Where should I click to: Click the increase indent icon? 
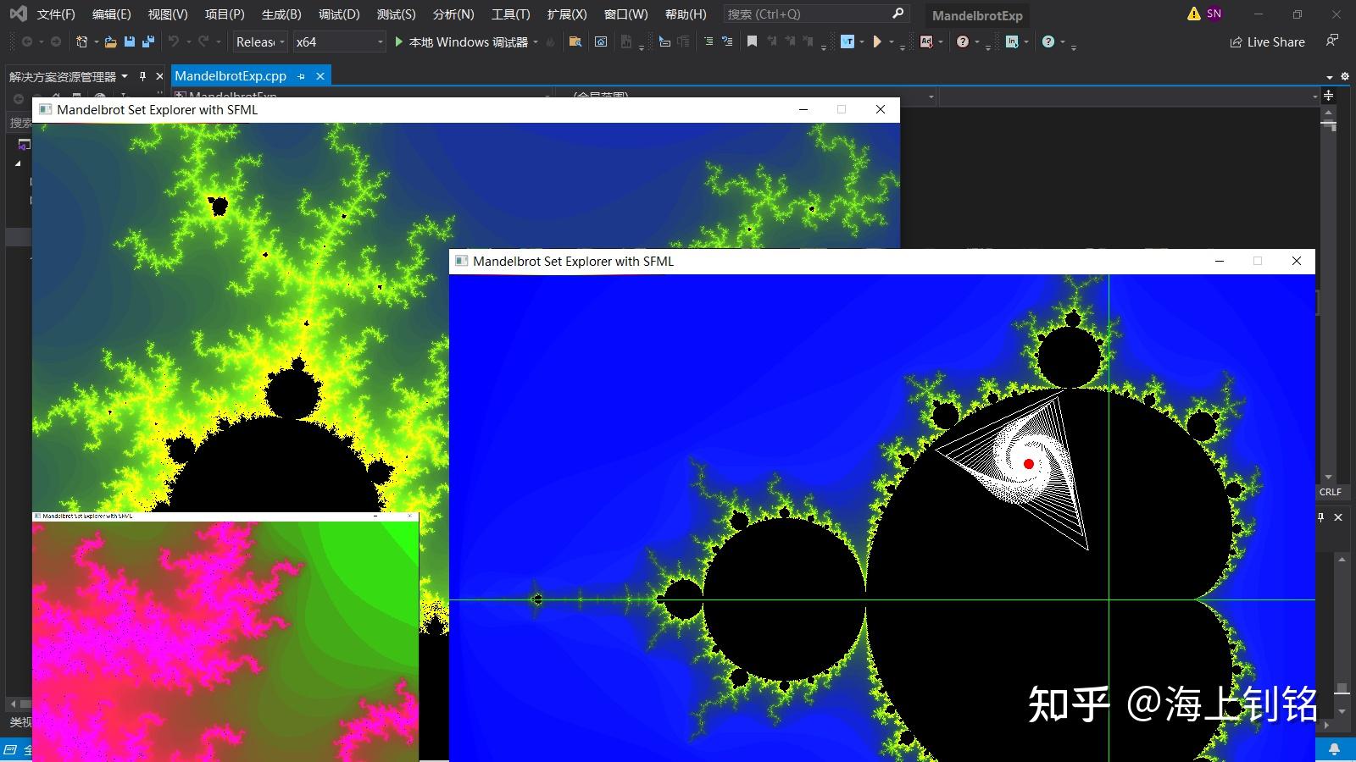(709, 41)
